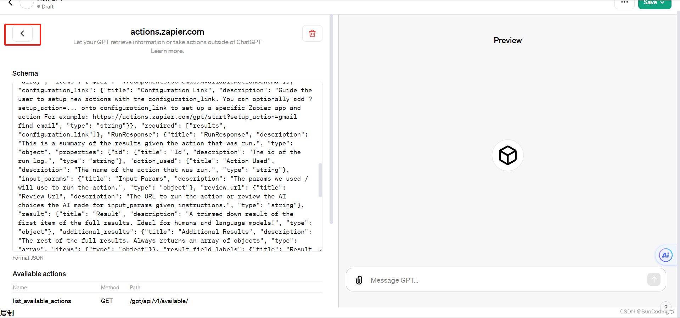The width and height of the screenshot is (680, 318).
Task: Delete the actions.zapier.com schema via trash icon
Action: click(x=312, y=33)
